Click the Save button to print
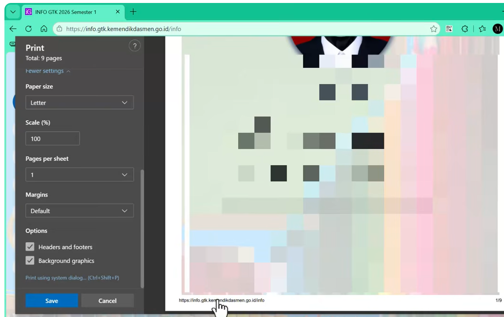504x317 pixels. (51, 300)
